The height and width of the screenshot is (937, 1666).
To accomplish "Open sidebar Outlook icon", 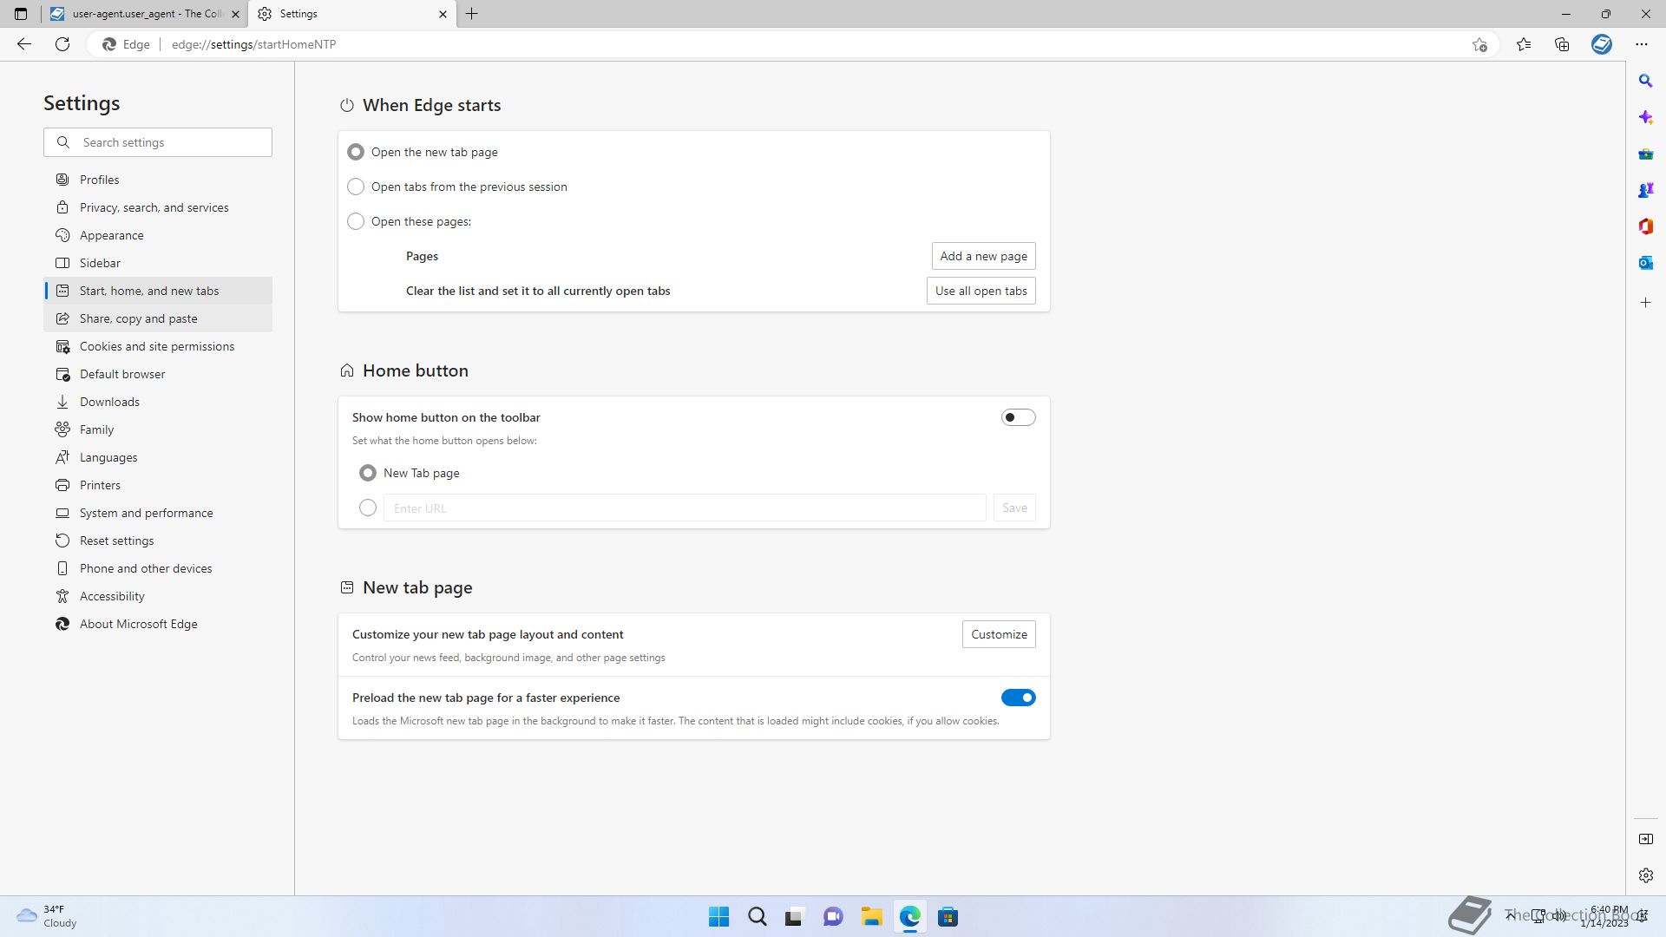I will pos(1645,263).
